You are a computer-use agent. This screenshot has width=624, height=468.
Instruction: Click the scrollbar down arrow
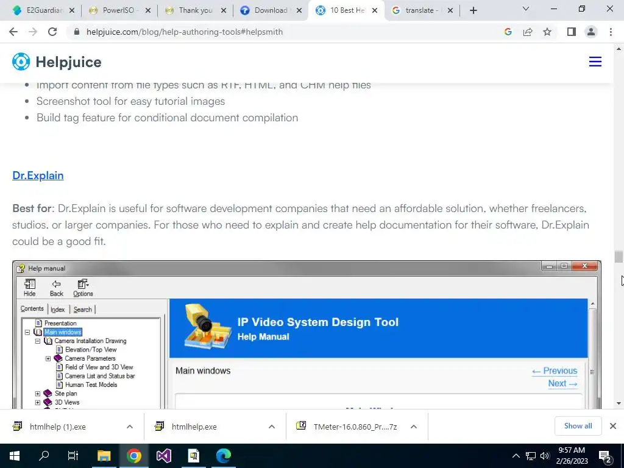619,403
